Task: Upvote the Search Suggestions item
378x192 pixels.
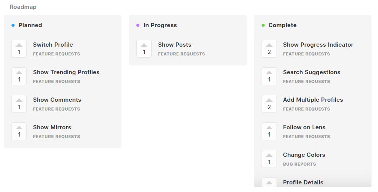Action: tap(269, 76)
